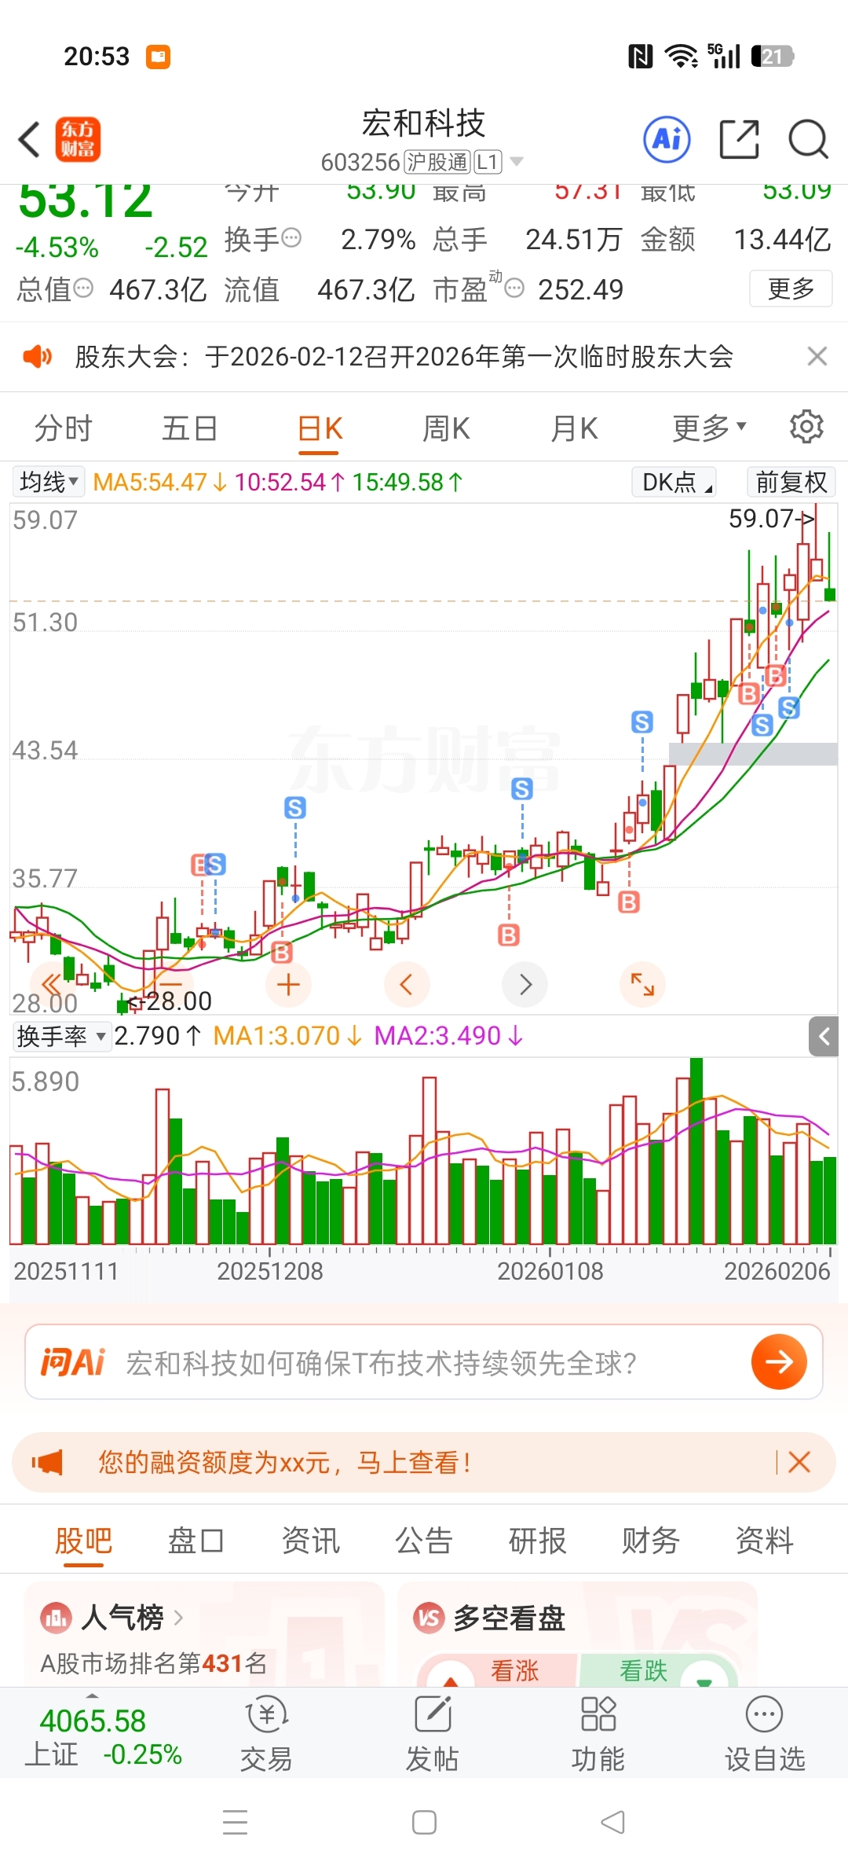Switch to the 研报 tab
This screenshot has height=1866, width=848.
click(537, 1541)
